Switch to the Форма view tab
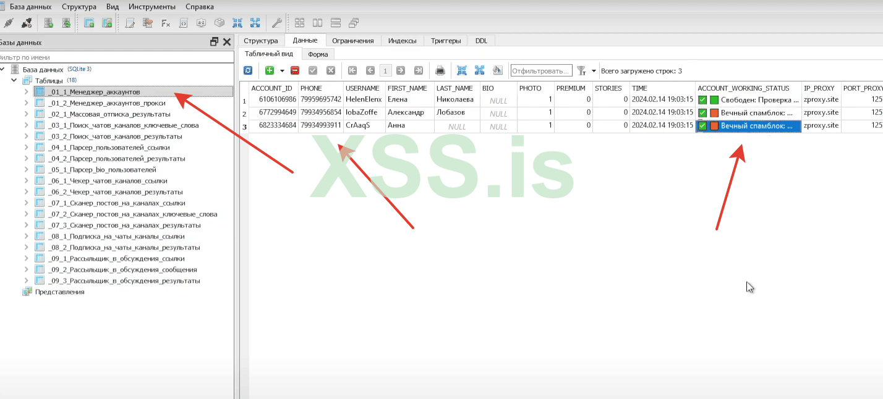 tap(318, 54)
